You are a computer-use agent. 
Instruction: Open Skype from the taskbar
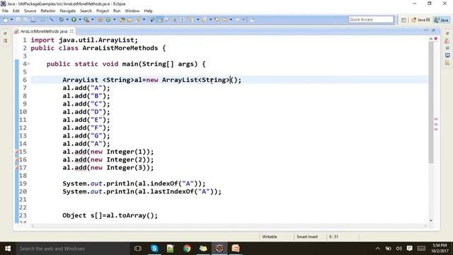[154, 249]
